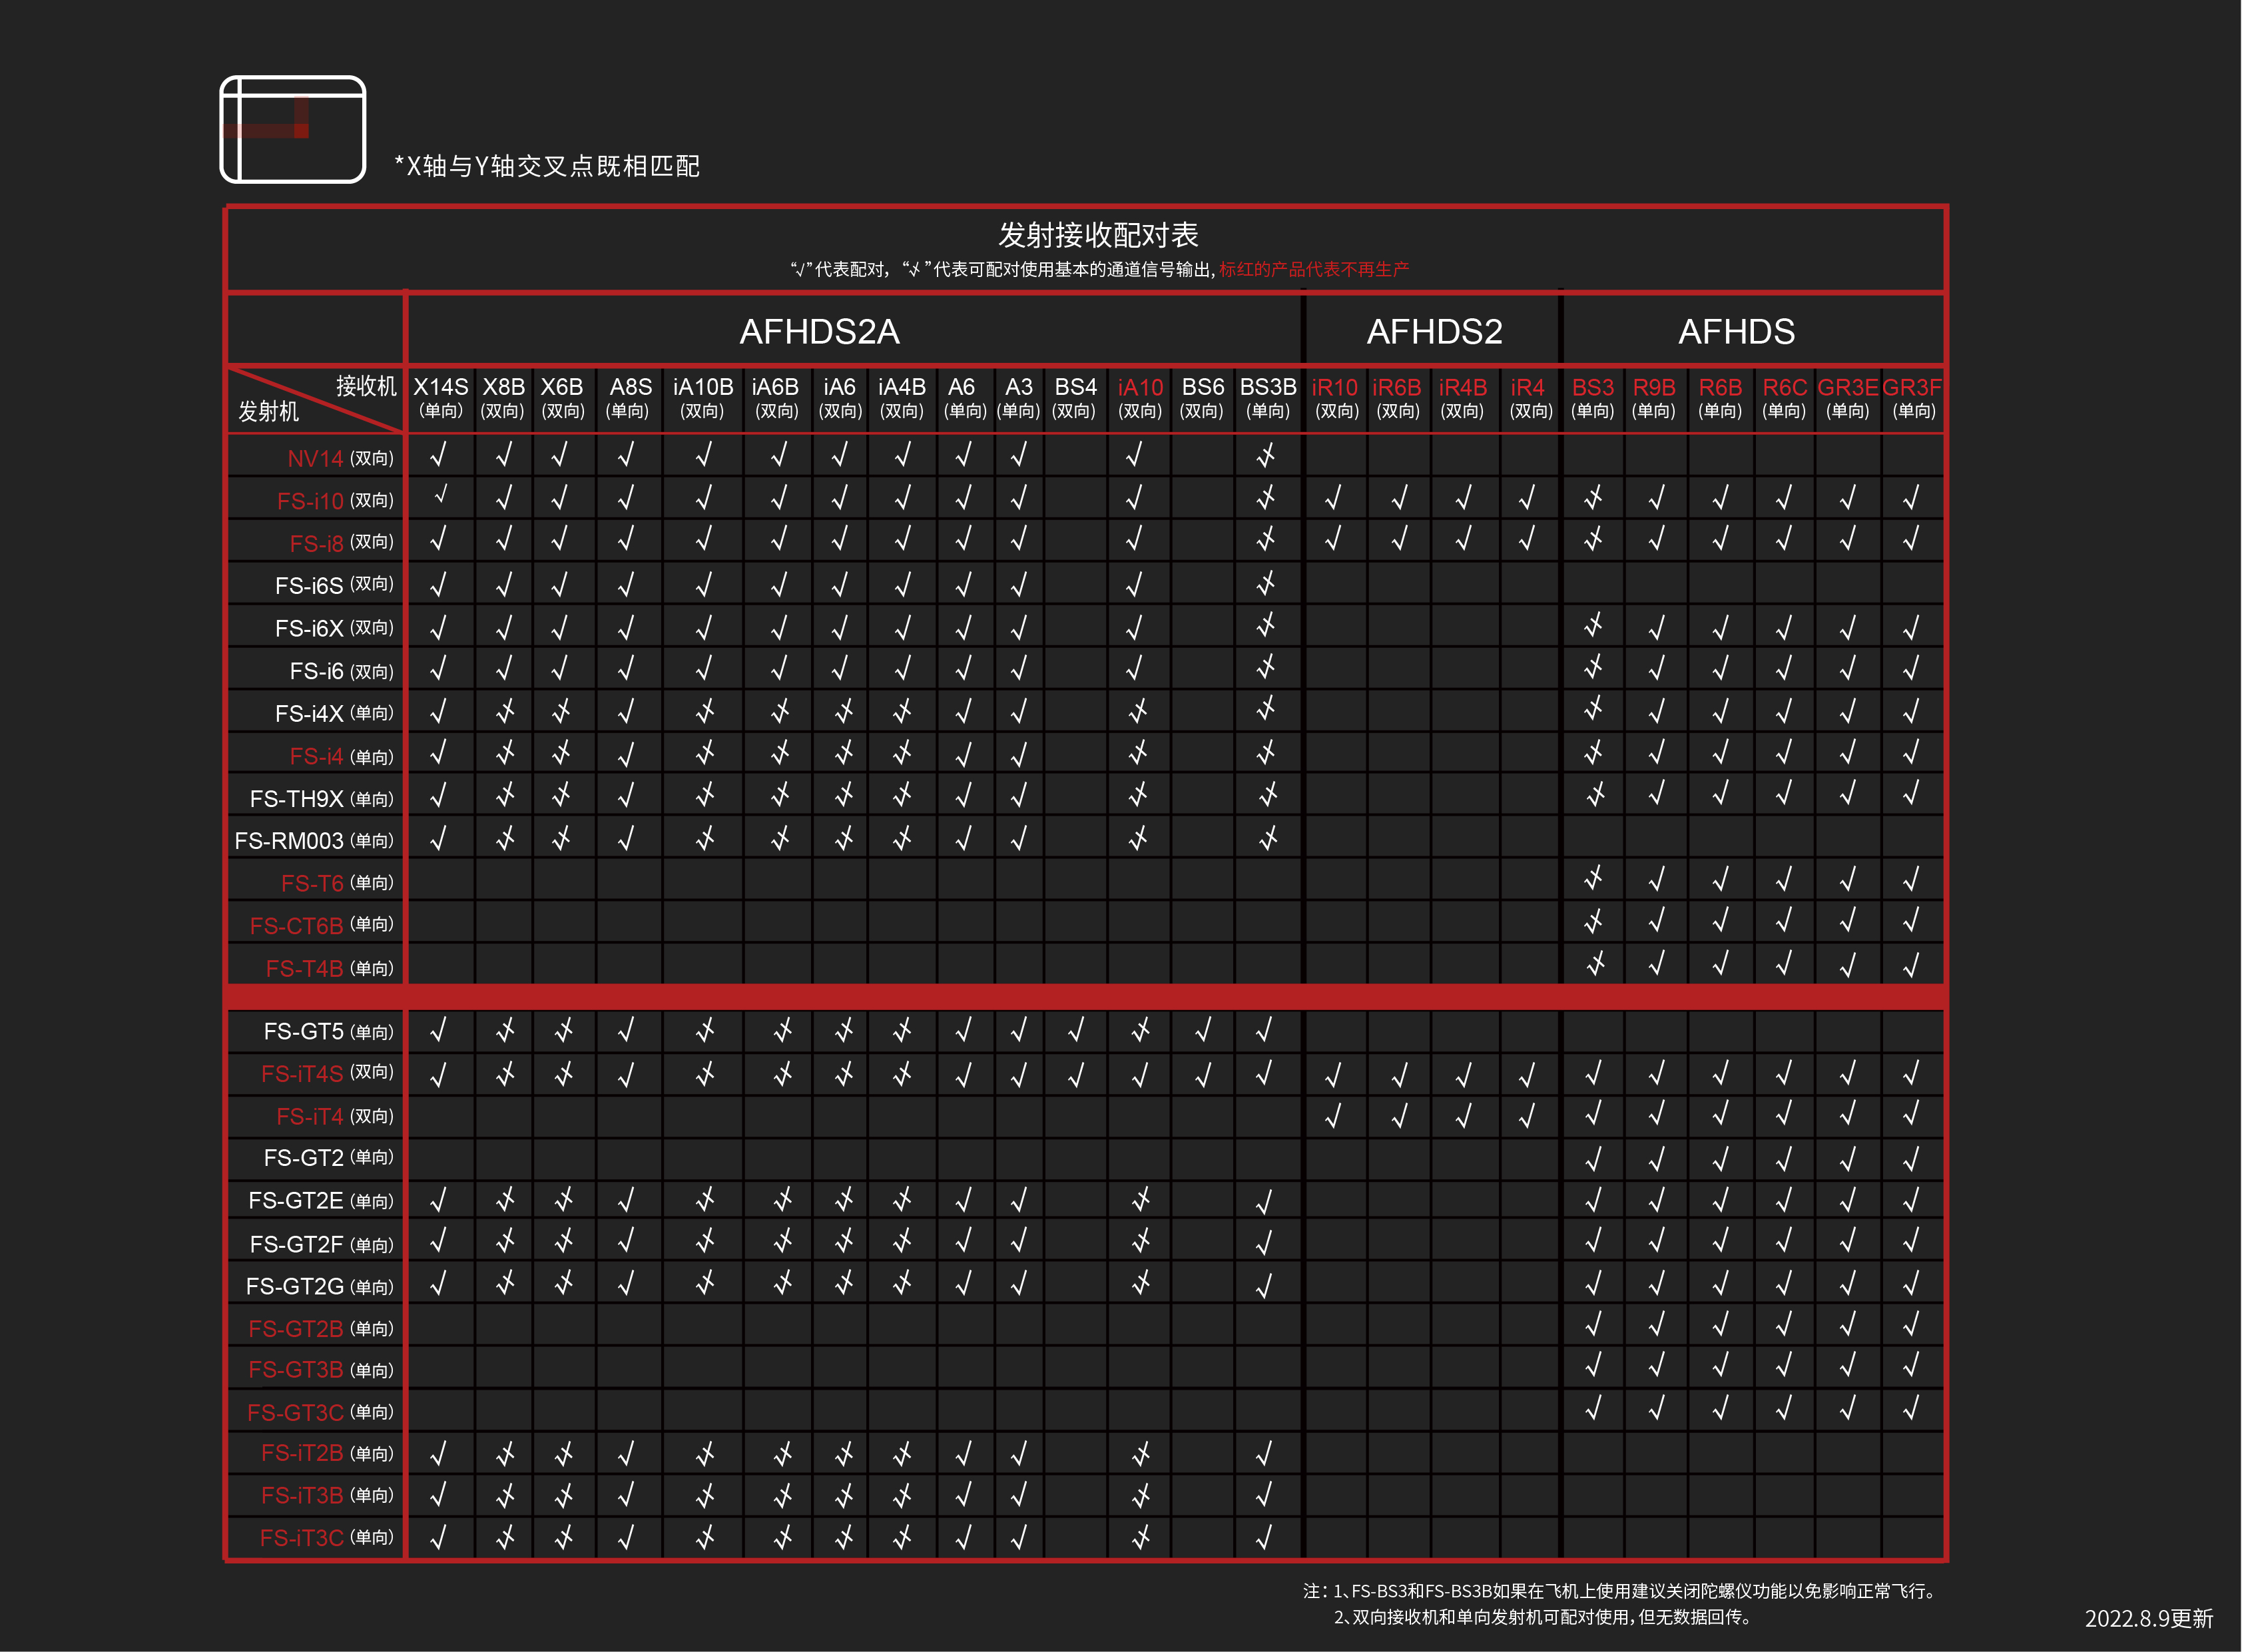Click the *X轴与Y轴交叉点既相匹配 caption
Viewport: 2242px width, 1652px height.
click(x=548, y=166)
